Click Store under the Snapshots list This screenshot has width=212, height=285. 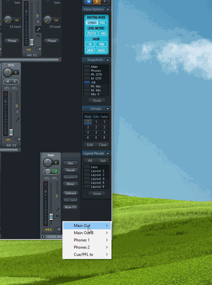97,101
